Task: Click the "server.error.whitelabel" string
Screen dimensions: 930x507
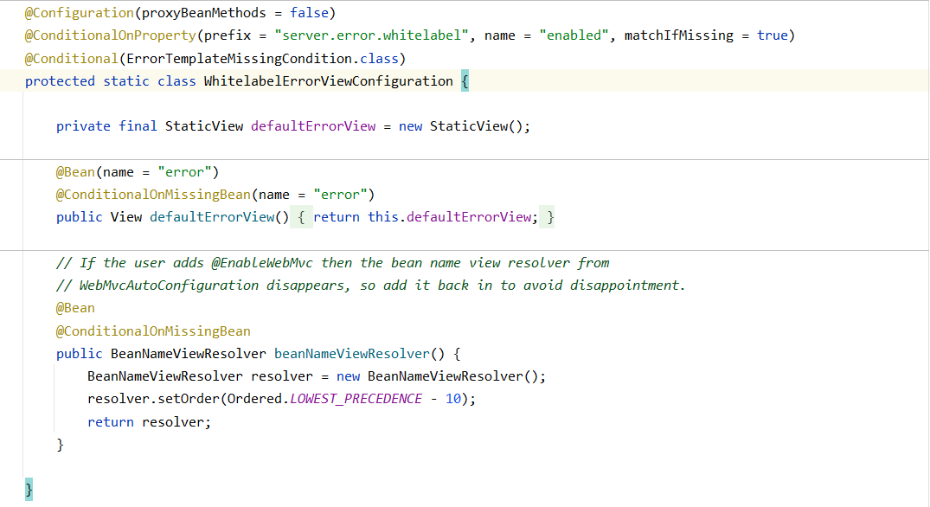Action: 372,35
